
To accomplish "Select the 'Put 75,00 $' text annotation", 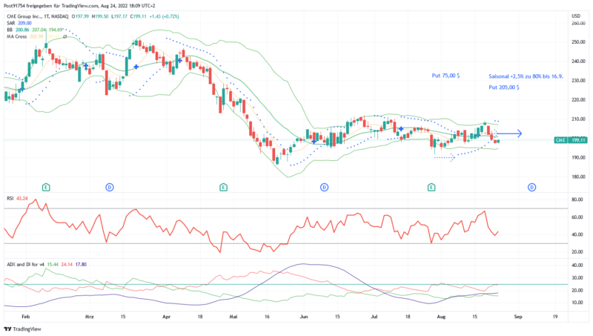I will [x=445, y=76].
